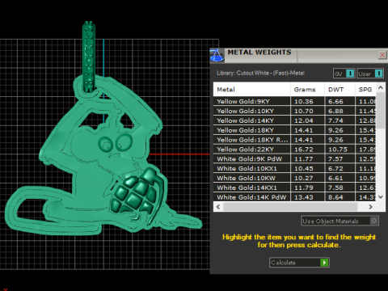Click the SPG column header
388x291 pixels.
tap(365, 90)
